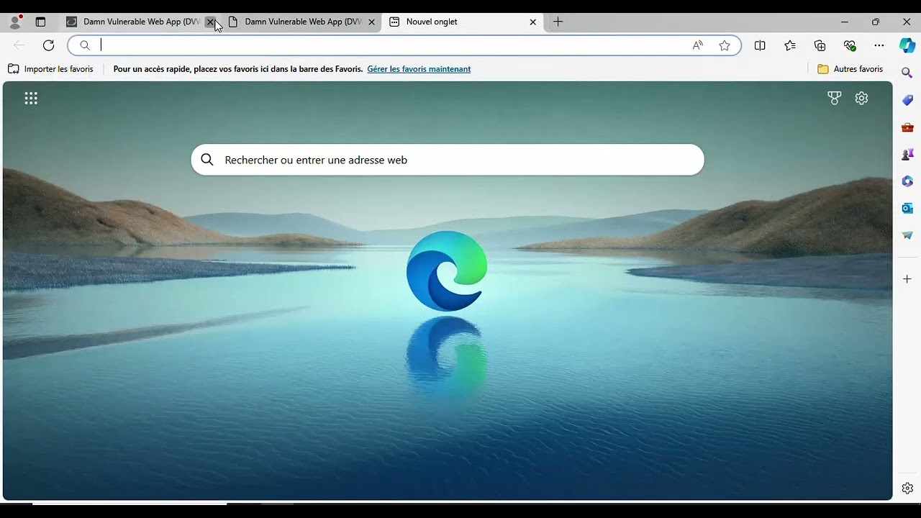Open the apps grid launcher on new tab page

(x=31, y=99)
